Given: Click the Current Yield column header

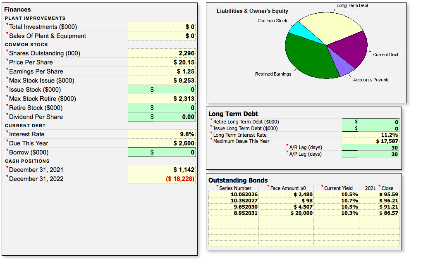Looking at the screenshot, I should [x=338, y=188].
